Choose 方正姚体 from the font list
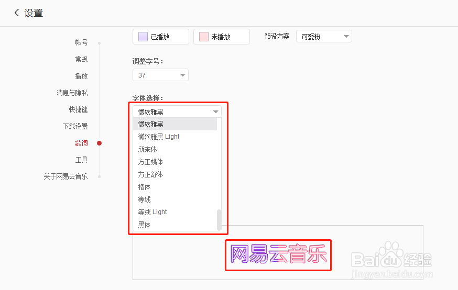This screenshot has height=290, width=458. coord(175,162)
